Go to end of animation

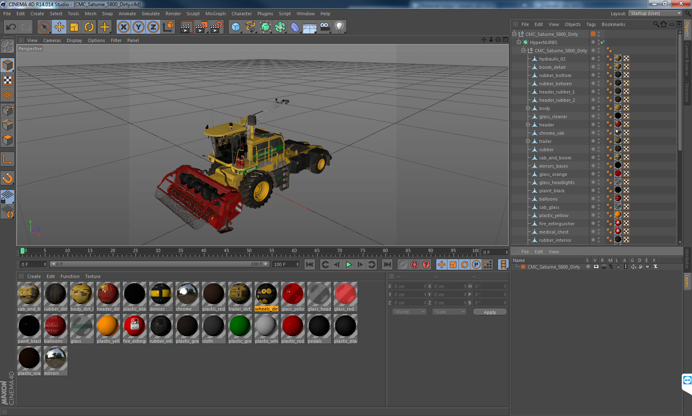coord(387,264)
